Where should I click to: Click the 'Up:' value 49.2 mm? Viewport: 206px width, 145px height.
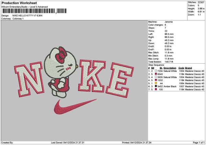pyautogui.click(x=169, y=40)
